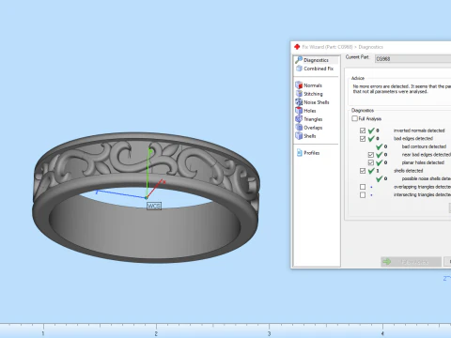Click the Fix Wizard dialog title text
The image size is (451, 338).
(x=342, y=47)
